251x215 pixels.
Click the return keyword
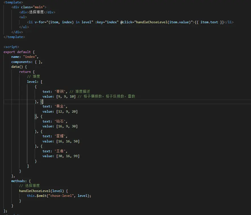click(25, 72)
